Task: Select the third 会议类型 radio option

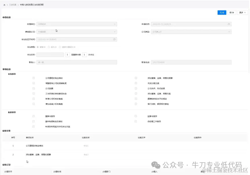Action: (60, 47)
